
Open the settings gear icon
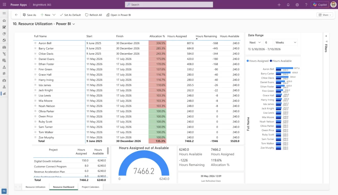coord(297,5)
